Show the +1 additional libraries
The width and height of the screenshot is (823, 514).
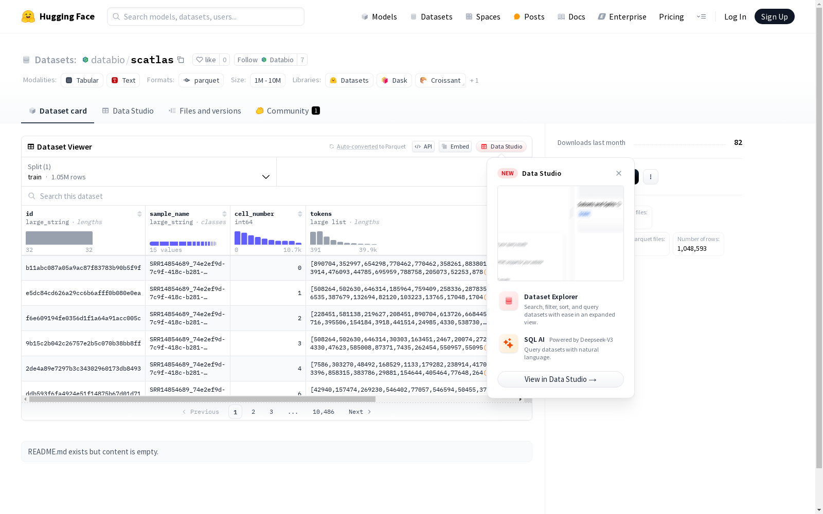[x=474, y=80]
